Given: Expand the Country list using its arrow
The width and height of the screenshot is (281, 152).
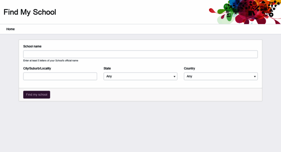Looking at the screenshot, I should (255, 77).
